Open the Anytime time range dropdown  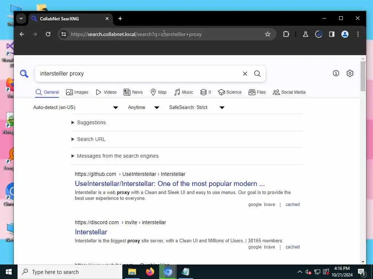[144, 108]
